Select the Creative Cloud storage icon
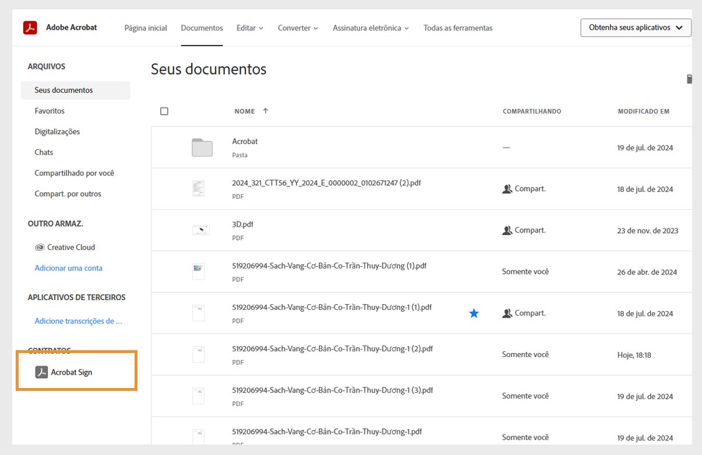Image resolution: width=702 pixels, height=455 pixels. (39, 247)
